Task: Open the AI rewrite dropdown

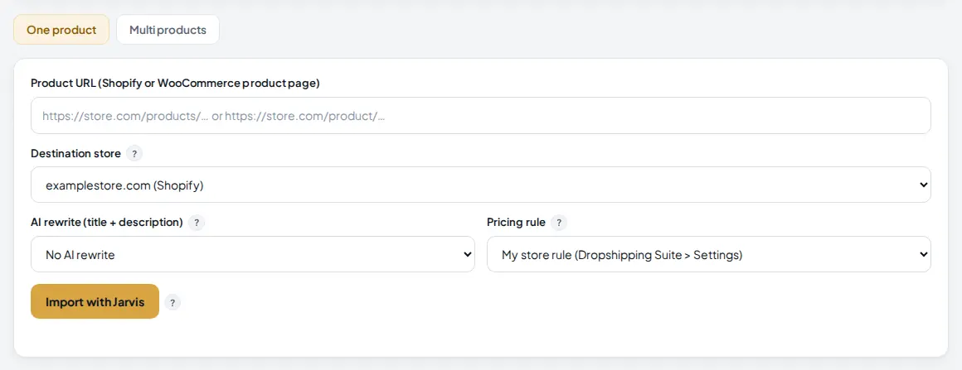Action: point(253,254)
